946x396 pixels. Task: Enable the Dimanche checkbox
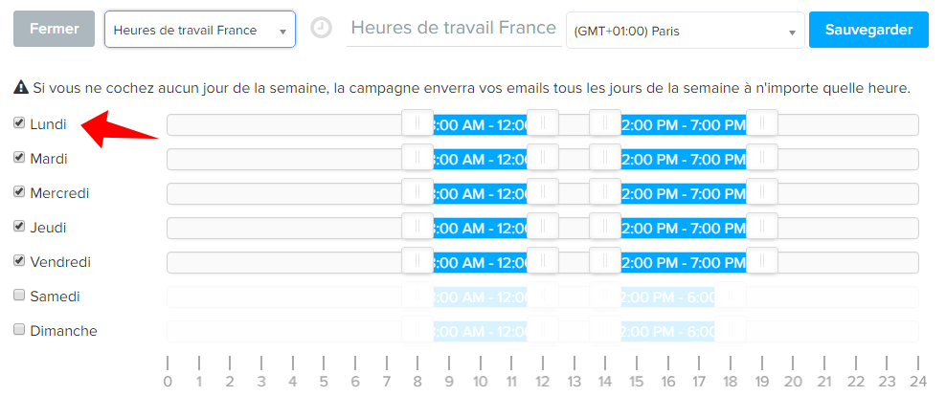tap(19, 329)
